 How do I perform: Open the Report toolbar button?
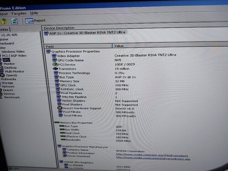pos(35,21)
